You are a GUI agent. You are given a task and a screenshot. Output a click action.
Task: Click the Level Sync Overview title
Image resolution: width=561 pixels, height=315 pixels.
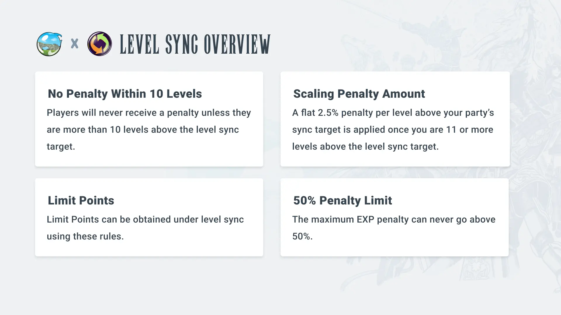click(x=195, y=44)
